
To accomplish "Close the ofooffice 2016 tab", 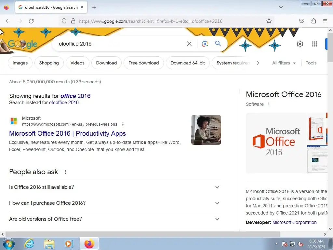I will pyautogui.click(x=82, y=7).
